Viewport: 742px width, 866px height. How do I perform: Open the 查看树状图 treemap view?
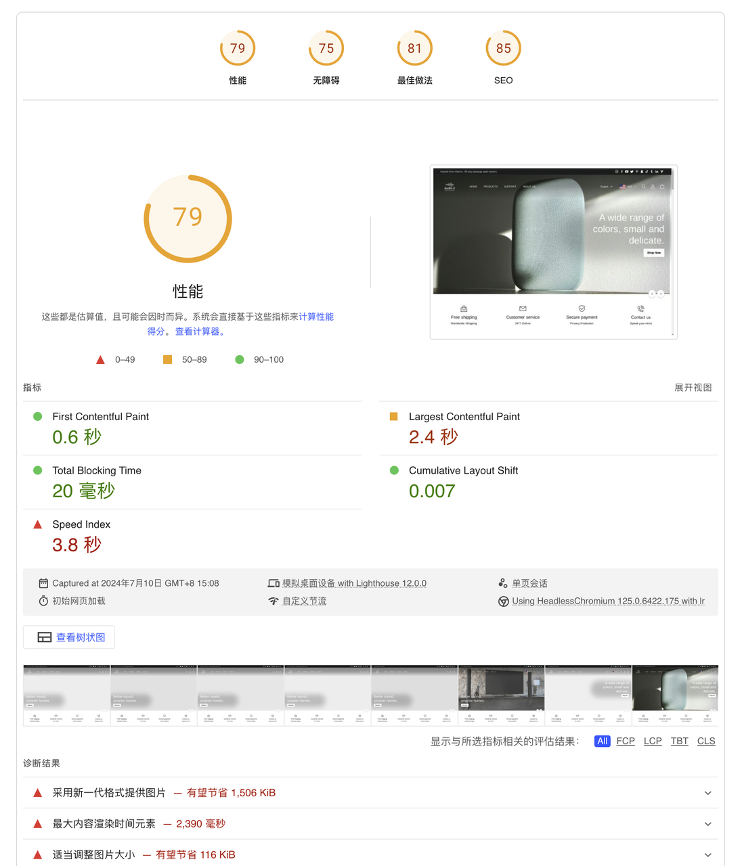coord(68,637)
